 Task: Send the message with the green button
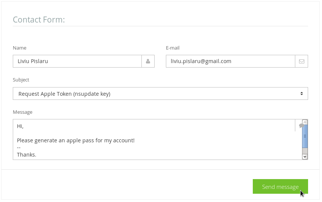[x=280, y=186]
